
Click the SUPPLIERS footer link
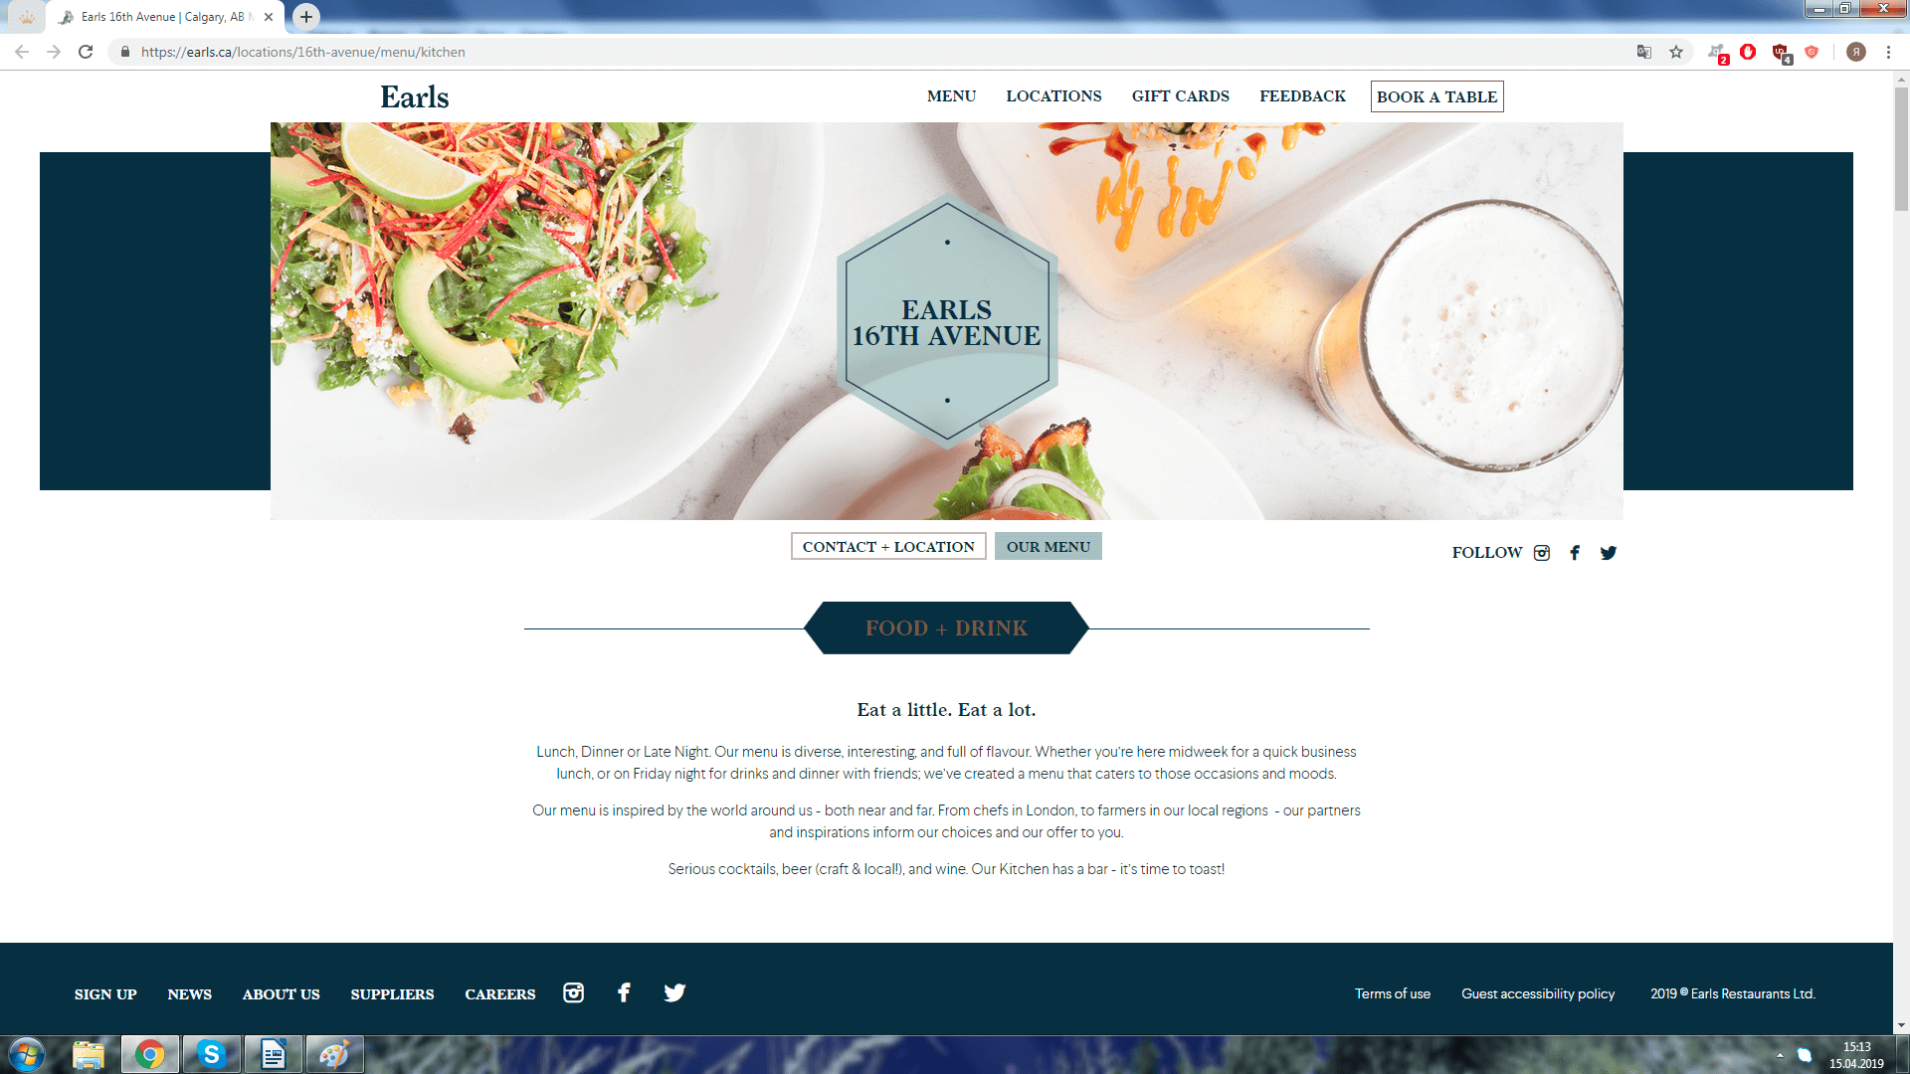tap(392, 994)
